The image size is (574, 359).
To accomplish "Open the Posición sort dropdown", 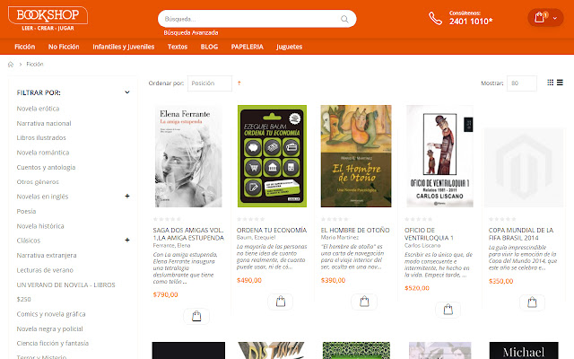I will pyautogui.click(x=210, y=83).
